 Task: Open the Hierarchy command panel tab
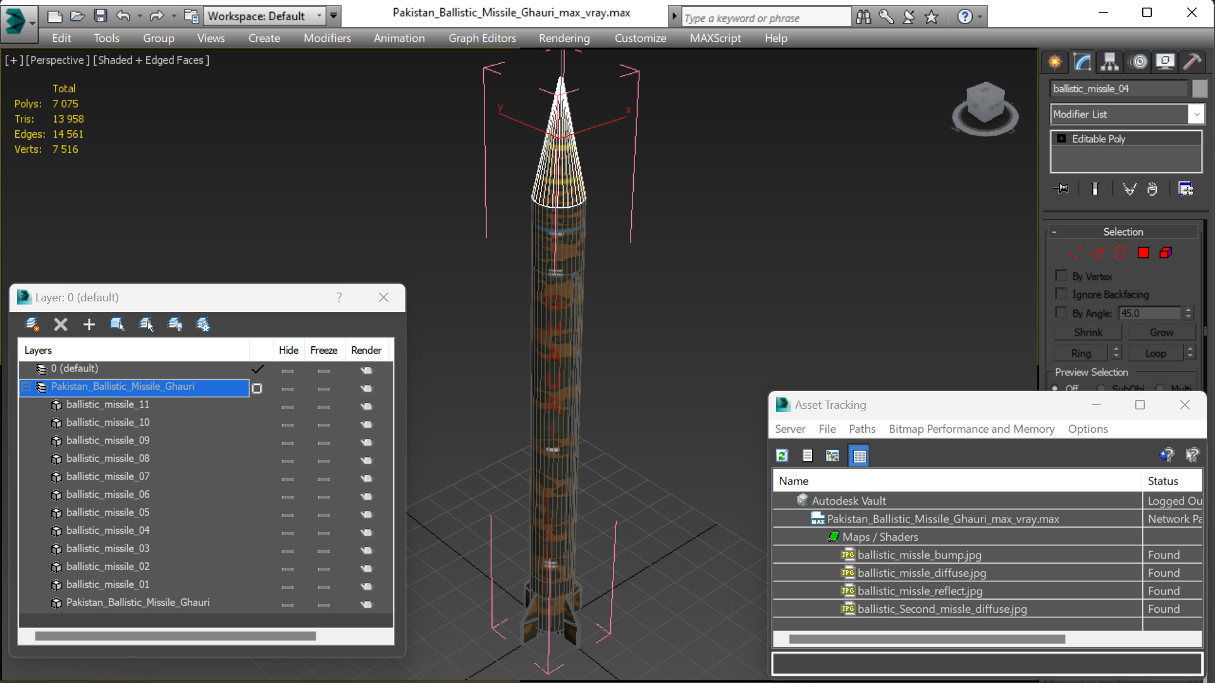[x=1109, y=61]
